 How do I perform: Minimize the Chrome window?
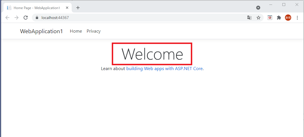coord(271,5)
